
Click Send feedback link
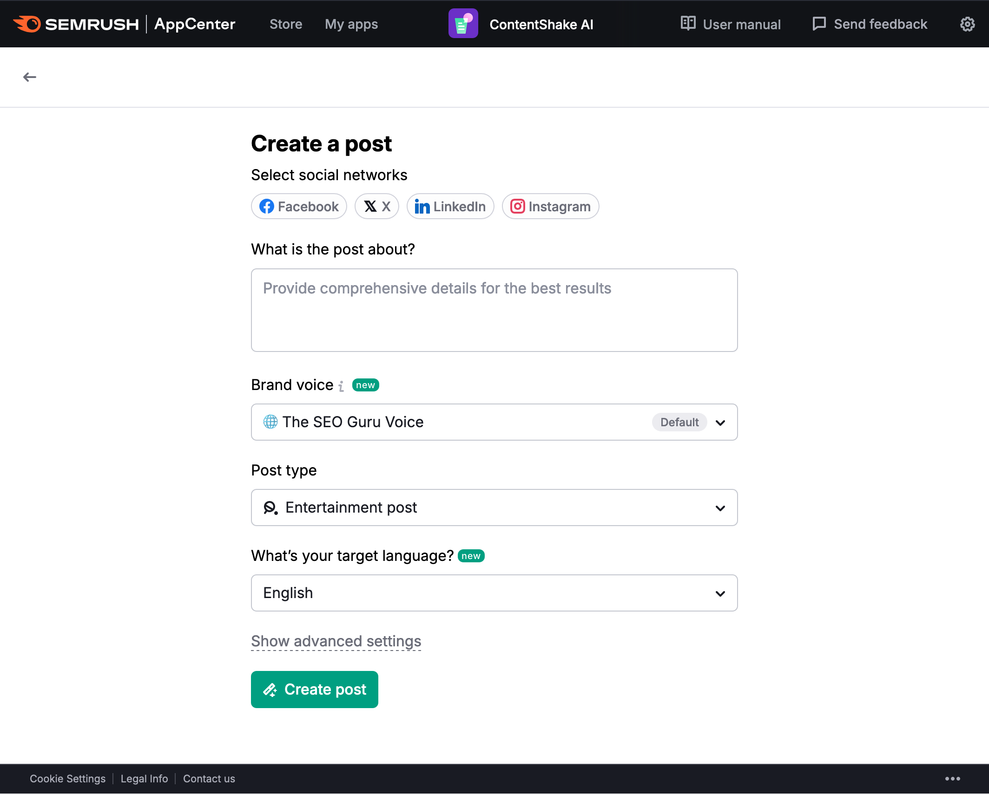pyautogui.click(x=880, y=24)
